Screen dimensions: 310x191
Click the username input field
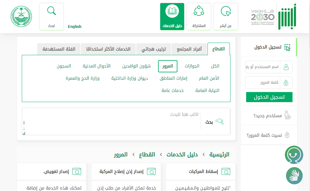click(x=262, y=67)
